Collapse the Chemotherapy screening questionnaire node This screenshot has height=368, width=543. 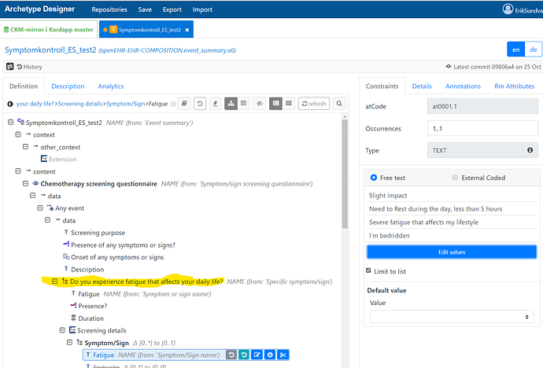tap(25, 183)
